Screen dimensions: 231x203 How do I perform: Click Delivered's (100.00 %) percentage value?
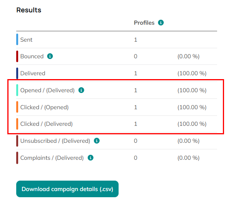pyautogui.click(x=192, y=73)
